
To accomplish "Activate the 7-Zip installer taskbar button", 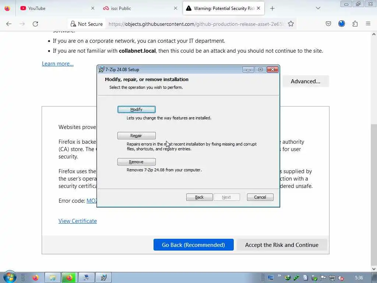I will 103,278.
